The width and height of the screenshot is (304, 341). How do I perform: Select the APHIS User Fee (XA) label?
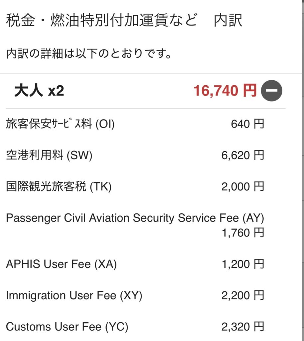(62, 264)
